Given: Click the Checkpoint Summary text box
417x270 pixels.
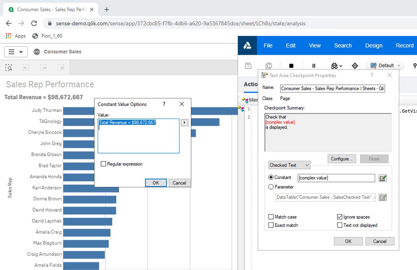Looking at the screenshot, I should pos(328,132).
